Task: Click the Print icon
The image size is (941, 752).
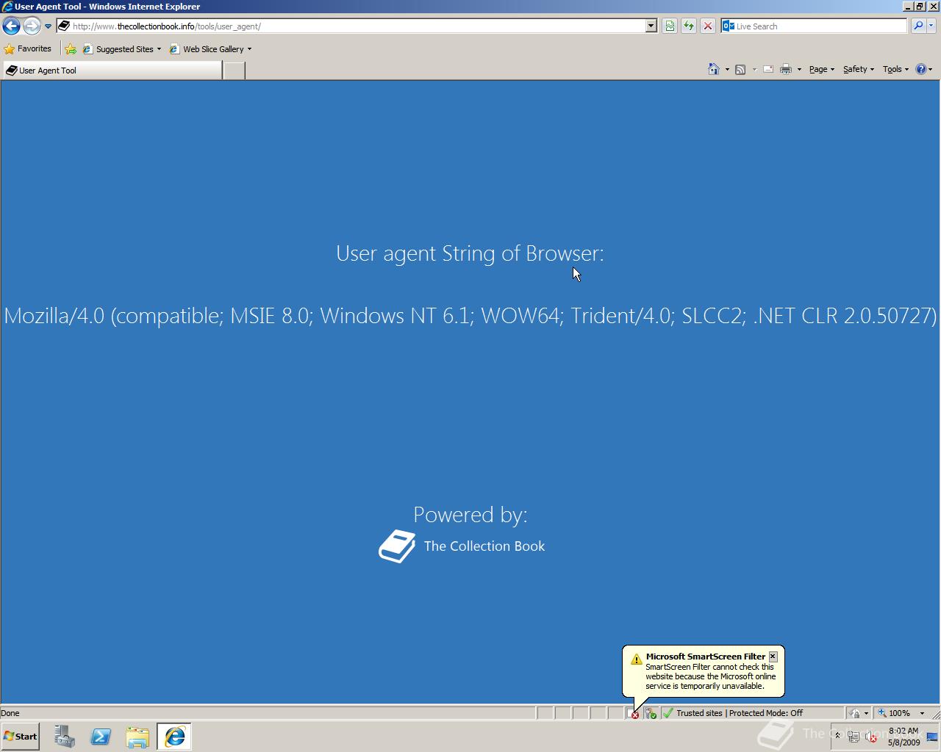Action: tap(785, 69)
